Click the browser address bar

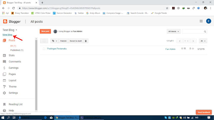click(94, 8)
